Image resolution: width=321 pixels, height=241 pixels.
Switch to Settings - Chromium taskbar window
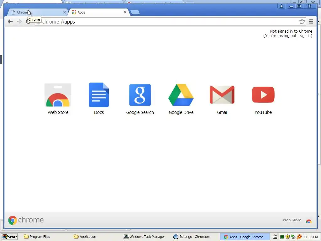(192, 237)
